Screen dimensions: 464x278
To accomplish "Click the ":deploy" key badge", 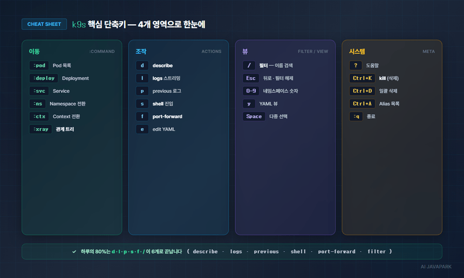I will tap(44, 78).
